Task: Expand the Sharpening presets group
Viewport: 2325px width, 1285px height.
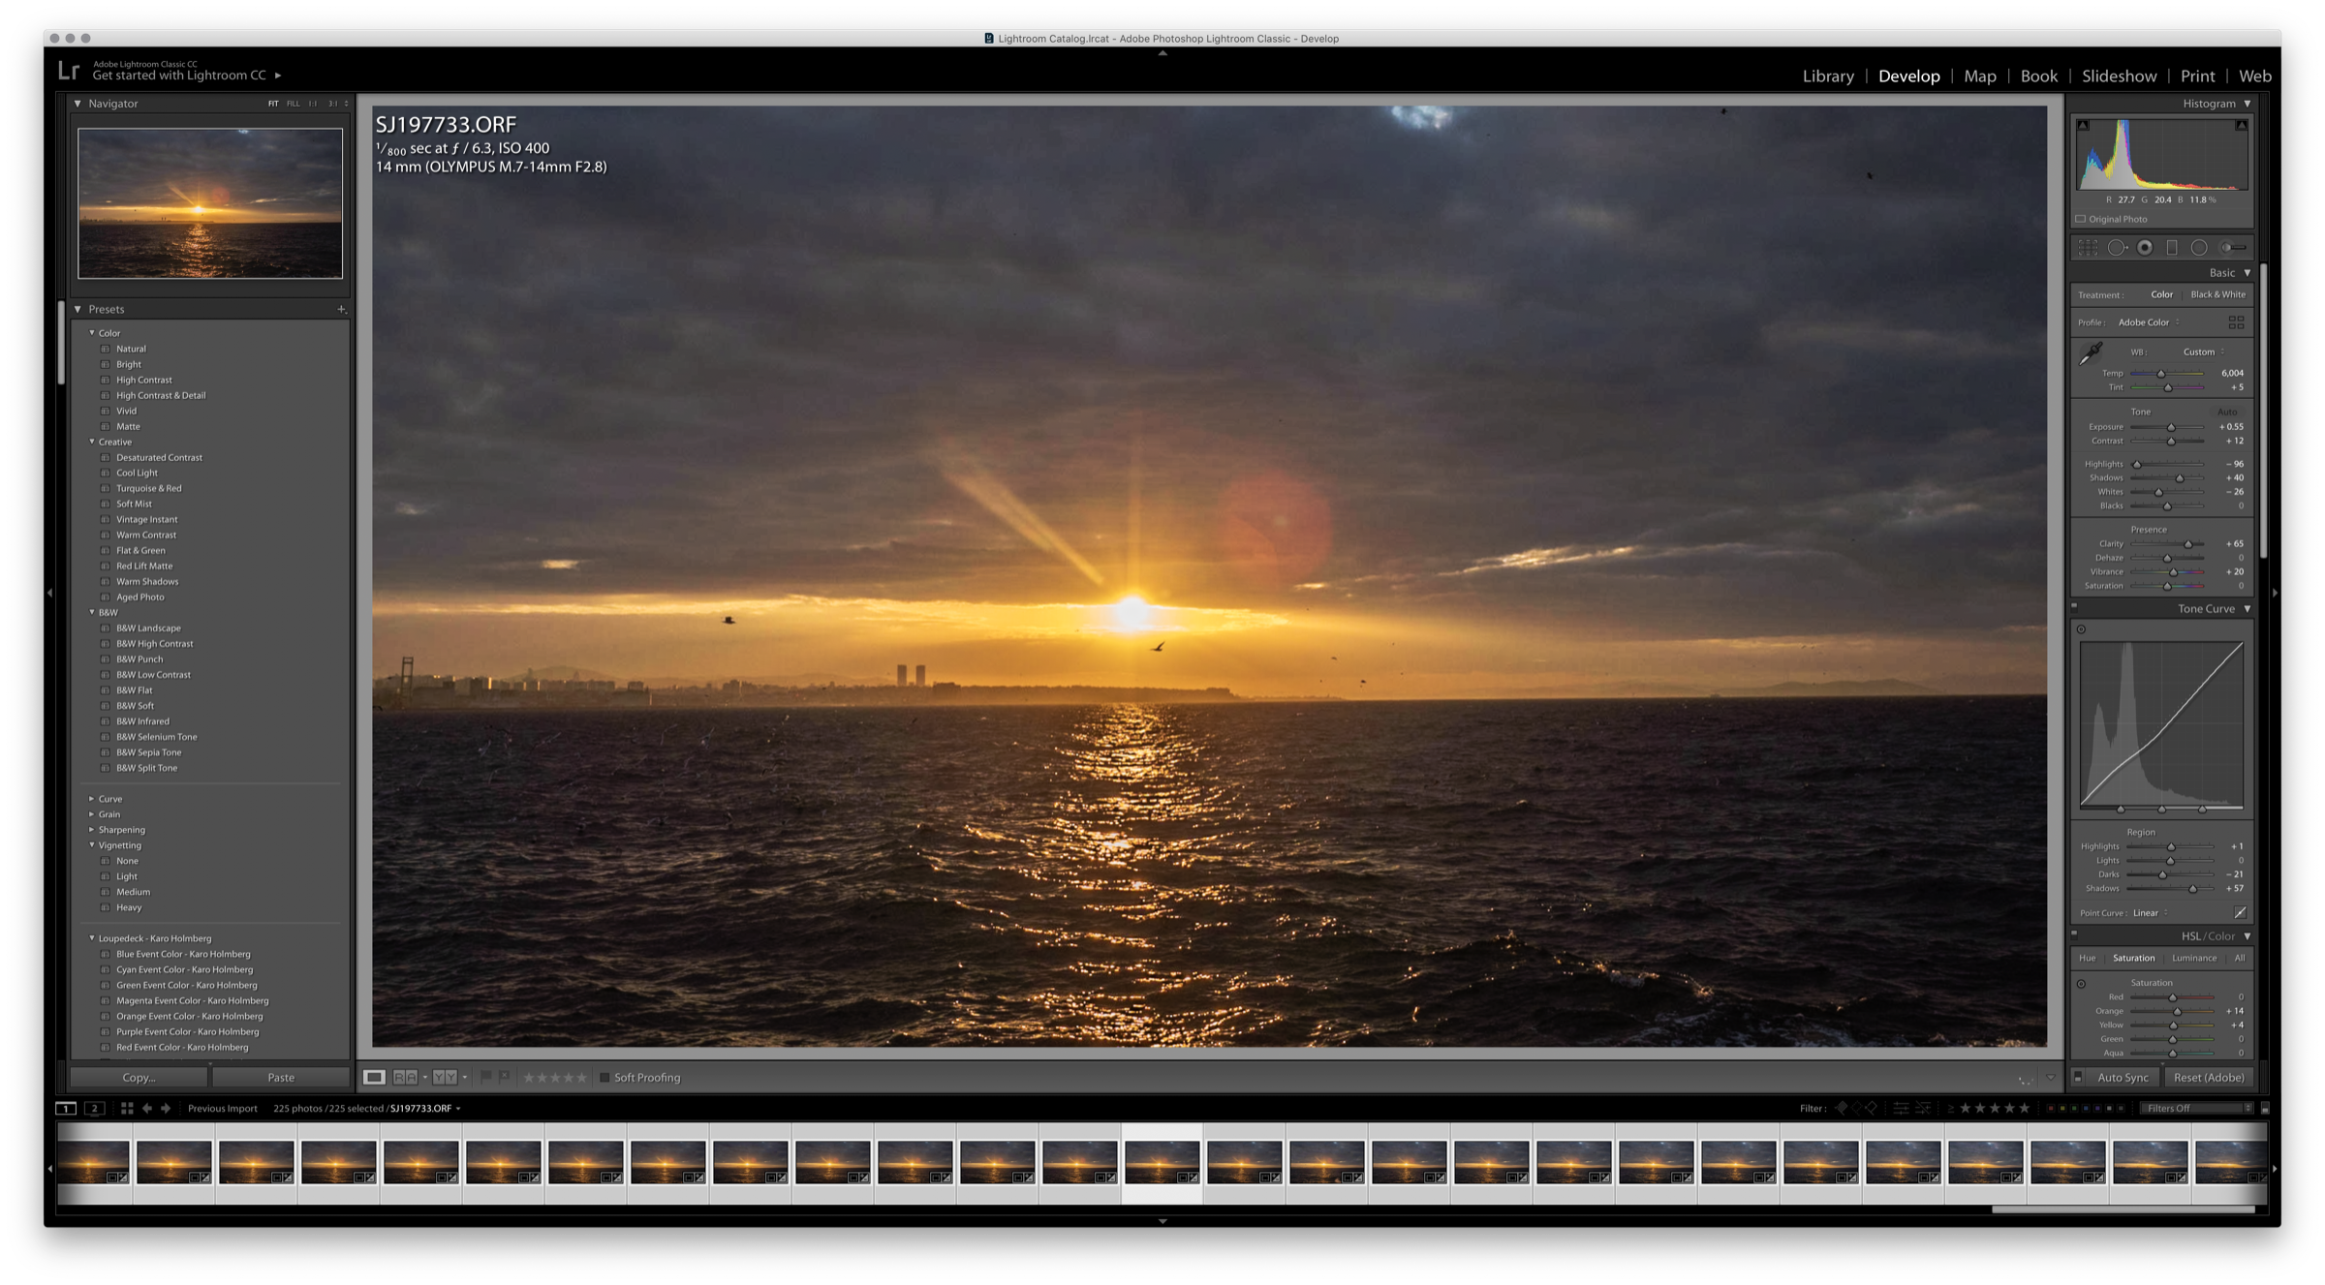Action: click(x=92, y=830)
